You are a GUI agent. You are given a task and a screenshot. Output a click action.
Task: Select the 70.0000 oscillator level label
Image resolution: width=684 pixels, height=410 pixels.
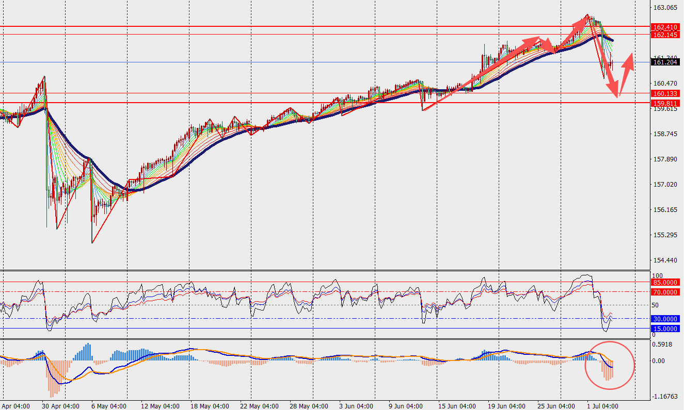(665, 292)
